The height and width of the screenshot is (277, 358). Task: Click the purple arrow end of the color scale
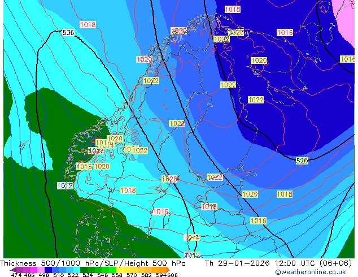coord(13,270)
